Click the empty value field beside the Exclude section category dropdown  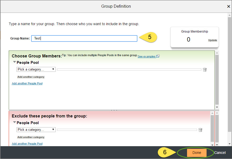pyautogui.click(x=127, y=130)
